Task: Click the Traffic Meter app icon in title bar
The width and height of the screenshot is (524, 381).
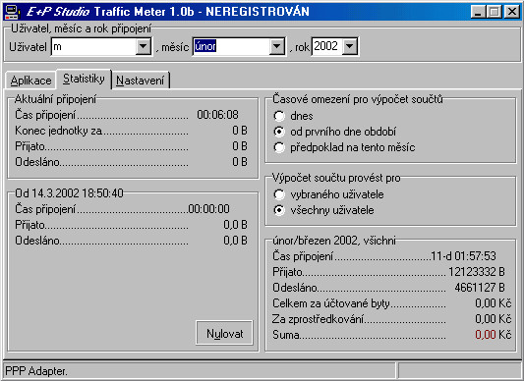Action: [x=12, y=12]
